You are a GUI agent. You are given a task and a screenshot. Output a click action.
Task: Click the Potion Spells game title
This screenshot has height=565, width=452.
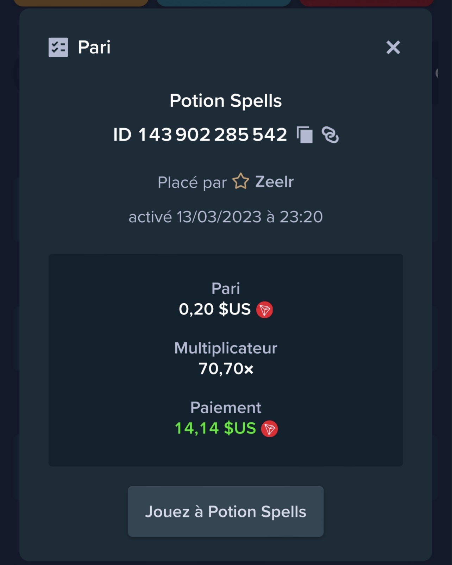226,101
